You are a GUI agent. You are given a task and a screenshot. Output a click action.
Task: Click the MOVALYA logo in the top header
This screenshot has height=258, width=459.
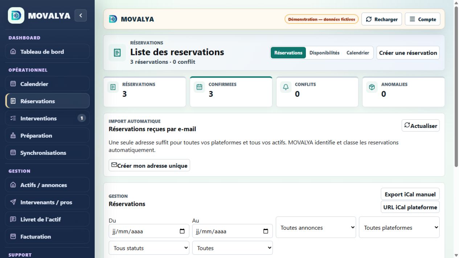point(113,19)
